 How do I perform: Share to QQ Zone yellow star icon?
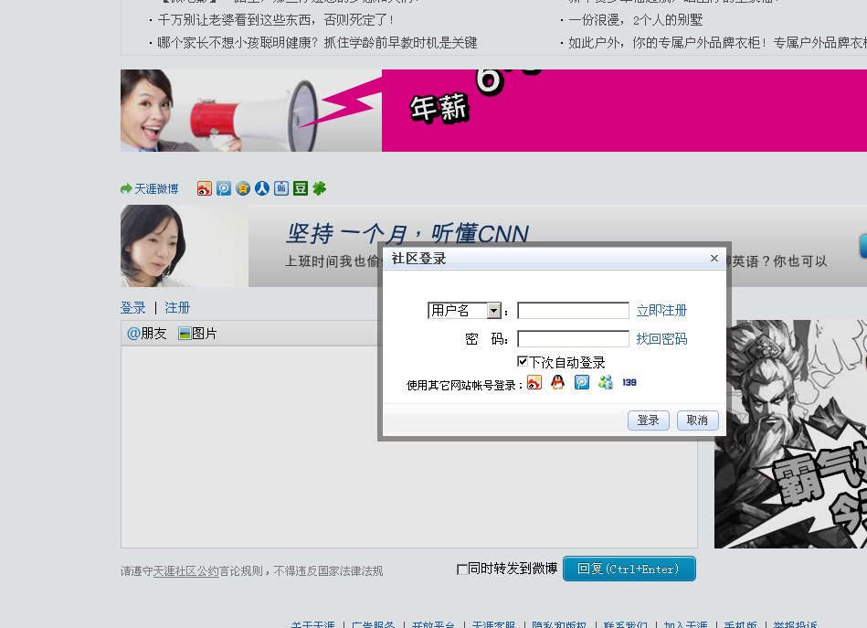click(243, 188)
